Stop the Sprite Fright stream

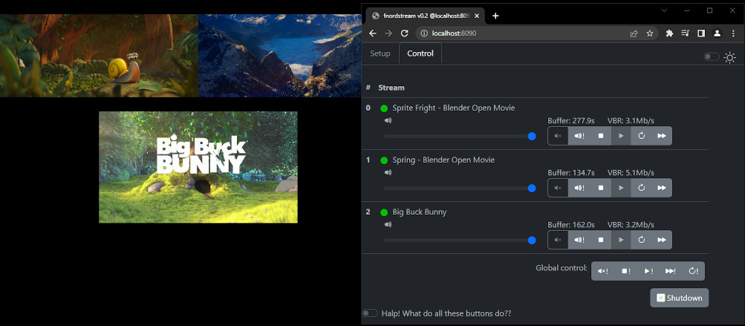[x=601, y=136]
